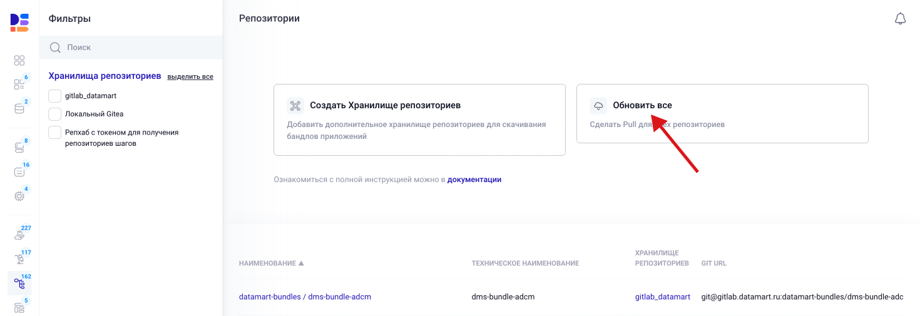The height and width of the screenshot is (316, 920).
Task: Open the документации link
Action: (474, 180)
